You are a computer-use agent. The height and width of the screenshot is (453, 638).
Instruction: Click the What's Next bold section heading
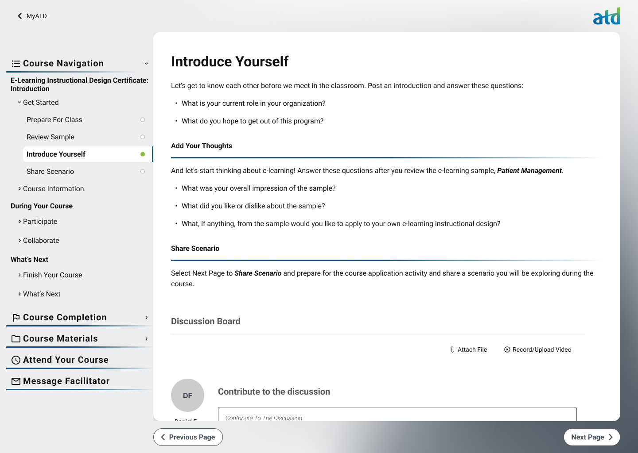(x=29, y=260)
